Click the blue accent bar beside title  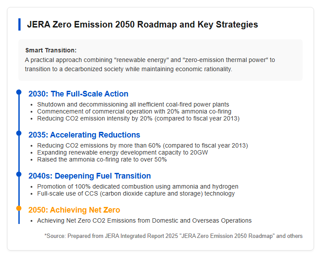(x=19, y=24)
